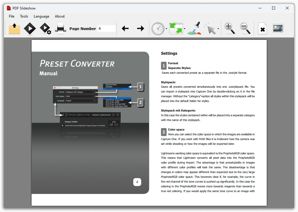Image resolution: width=298 pixels, height=212 pixels.
Task: Go to the next page arrow
Action: tap(140, 29)
